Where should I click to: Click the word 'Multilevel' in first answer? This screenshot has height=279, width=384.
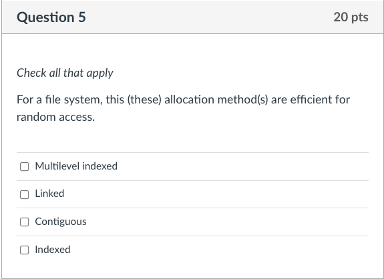(57, 166)
